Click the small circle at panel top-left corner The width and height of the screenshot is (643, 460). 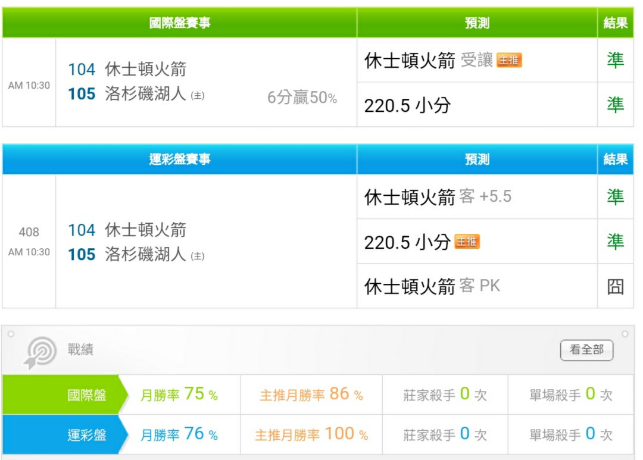pyautogui.click(x=11, y=334)
